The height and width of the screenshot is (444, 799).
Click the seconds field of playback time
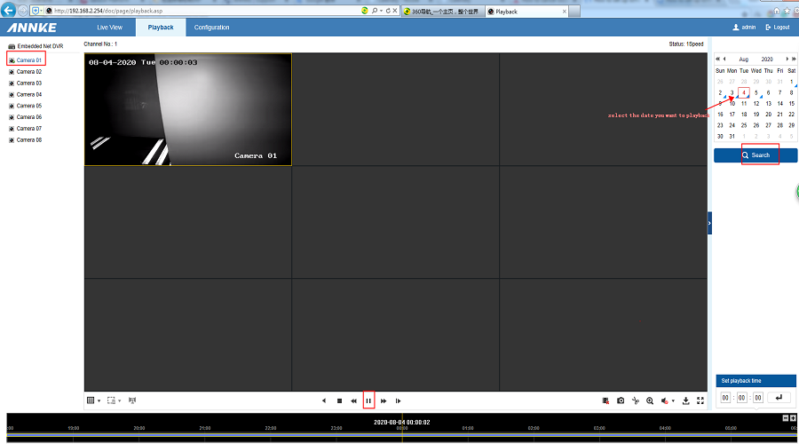point(758,398)
